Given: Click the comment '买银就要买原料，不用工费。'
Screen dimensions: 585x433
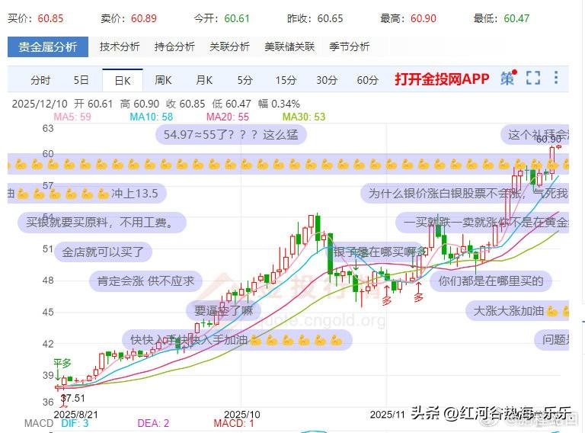Looking at the screenshot, I should (101, 223).
